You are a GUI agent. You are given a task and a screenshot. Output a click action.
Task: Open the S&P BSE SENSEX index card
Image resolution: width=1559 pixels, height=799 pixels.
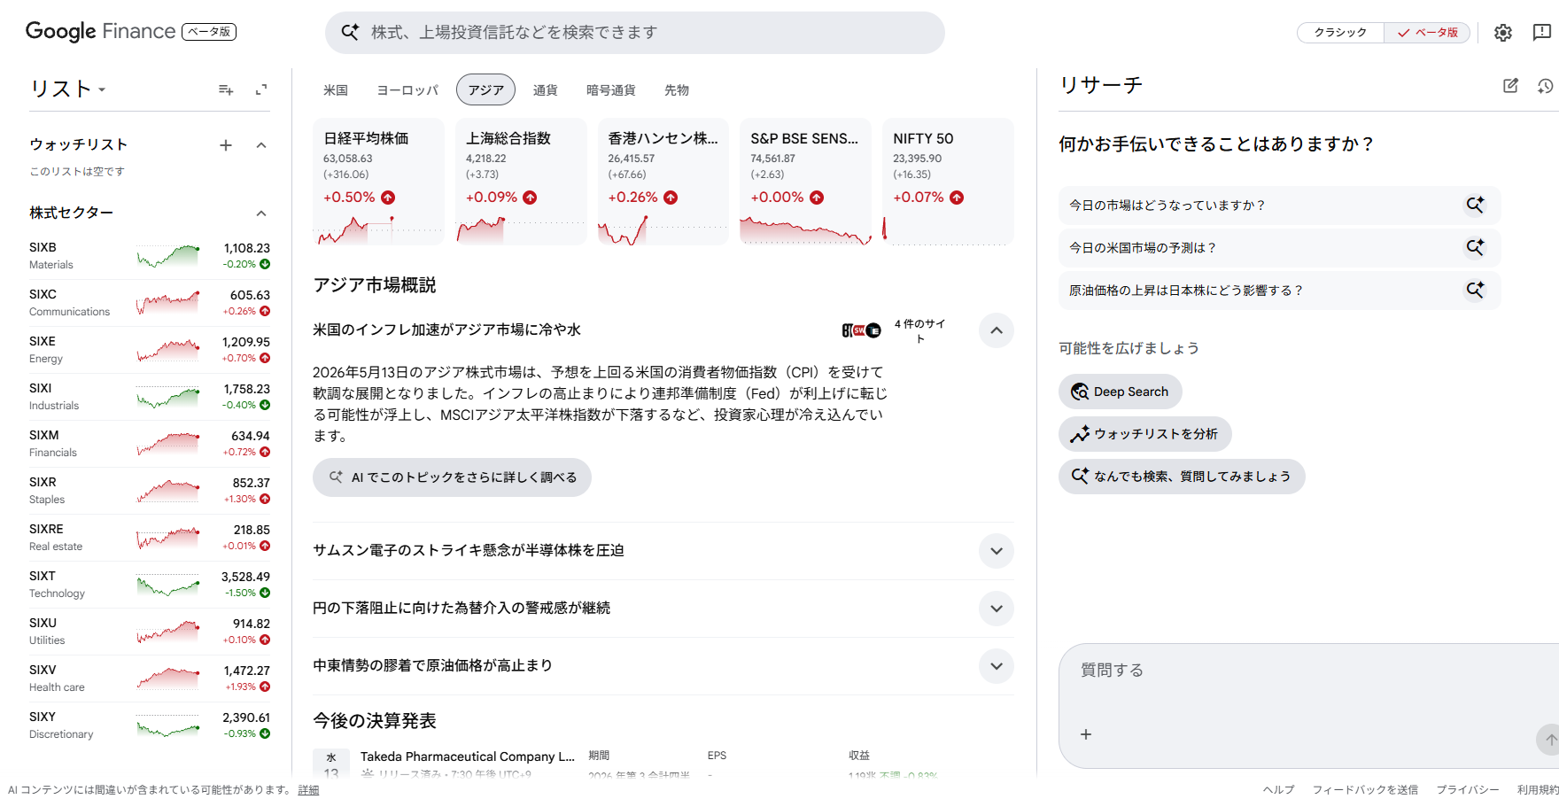pos(805,182)
